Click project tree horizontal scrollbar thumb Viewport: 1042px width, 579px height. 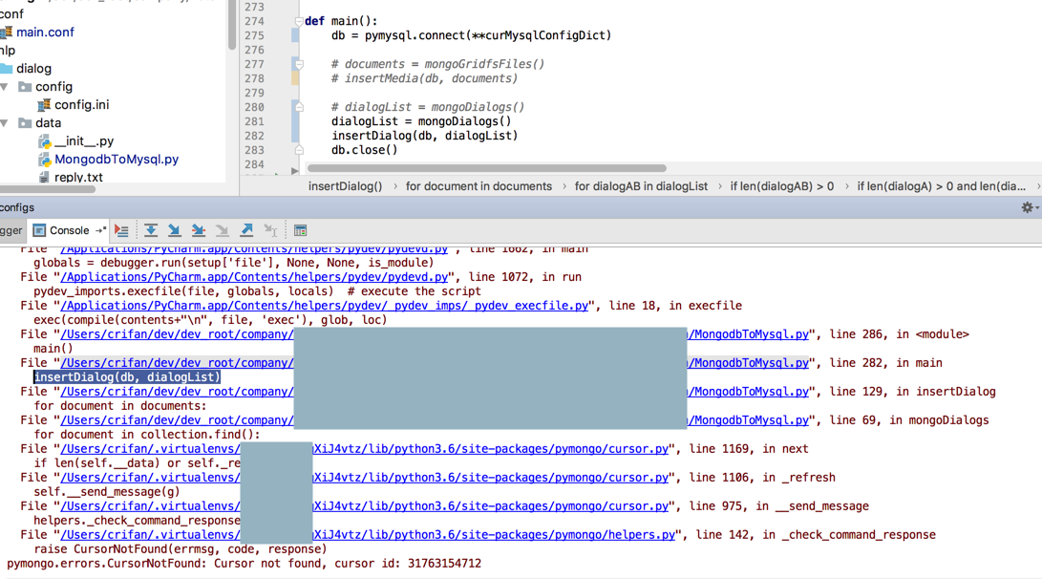48,189
